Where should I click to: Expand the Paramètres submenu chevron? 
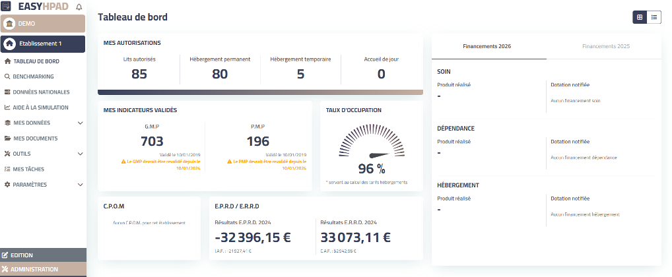pyautogui.click(x=80, y=185)
